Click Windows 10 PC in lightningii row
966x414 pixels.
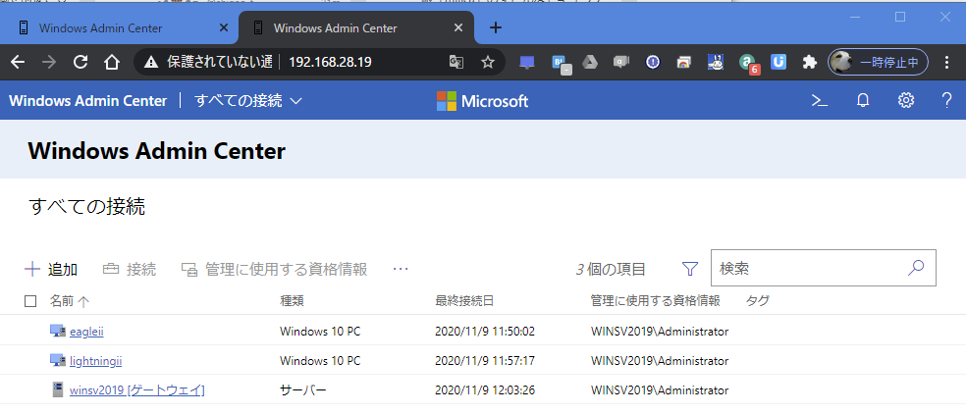[x=320, y=361]
